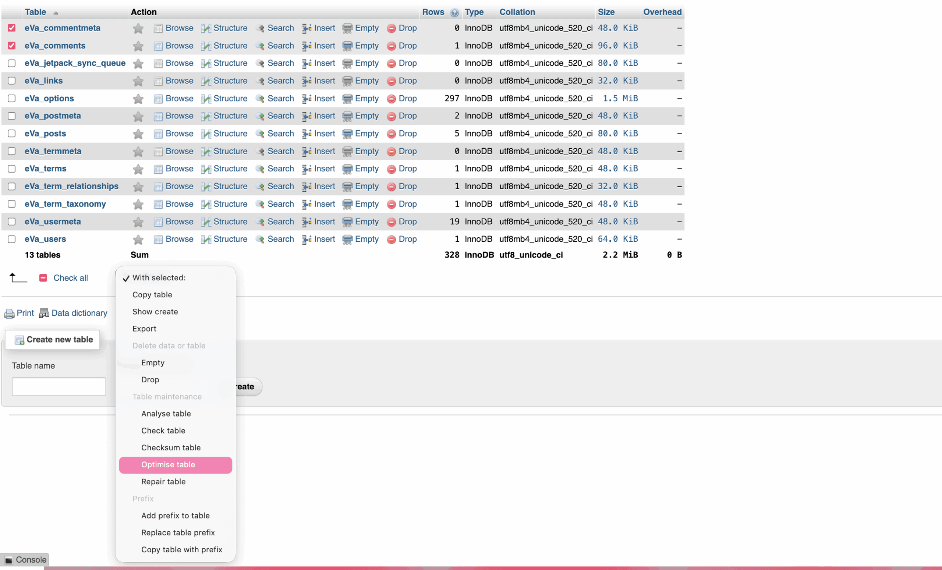Choose Analyse table option

pyautogui.click(x=176, y=414)
